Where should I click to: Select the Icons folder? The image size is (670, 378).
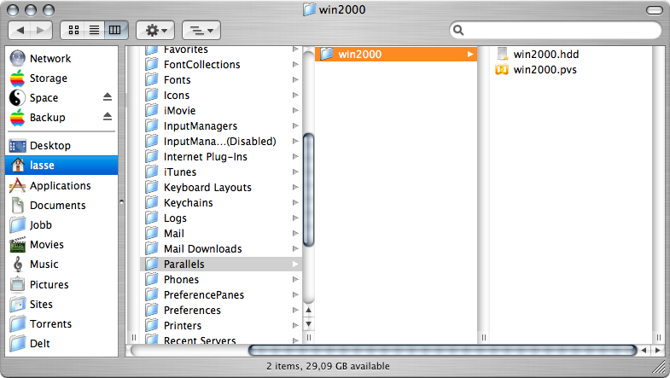[x=221, y=96]
